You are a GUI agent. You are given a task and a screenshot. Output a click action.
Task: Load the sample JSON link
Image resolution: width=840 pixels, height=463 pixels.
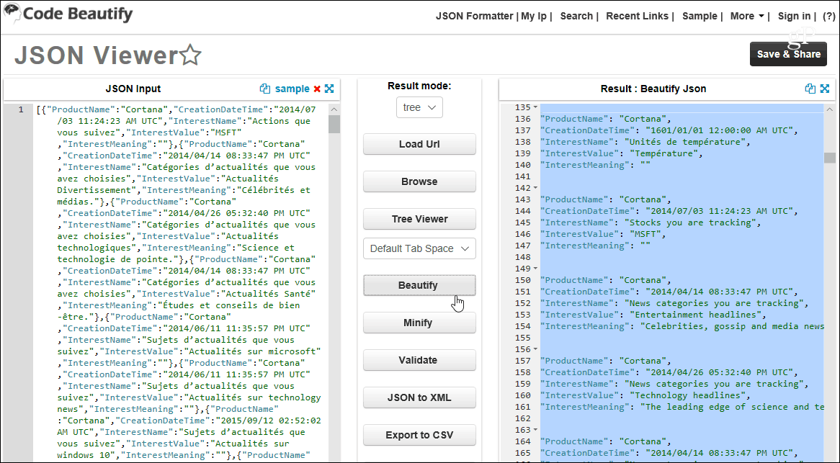click(x=292, y=89)
